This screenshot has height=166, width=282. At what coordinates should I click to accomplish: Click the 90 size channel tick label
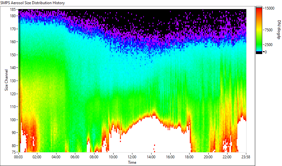pos(14,133)
